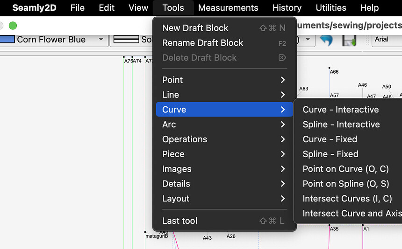
Task: Click the green maximize window button
Action: pyautogui.click(x=13, y=26)
